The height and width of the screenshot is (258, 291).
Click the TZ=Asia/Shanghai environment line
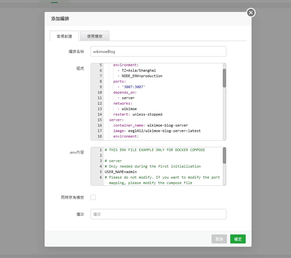(136, 70)
